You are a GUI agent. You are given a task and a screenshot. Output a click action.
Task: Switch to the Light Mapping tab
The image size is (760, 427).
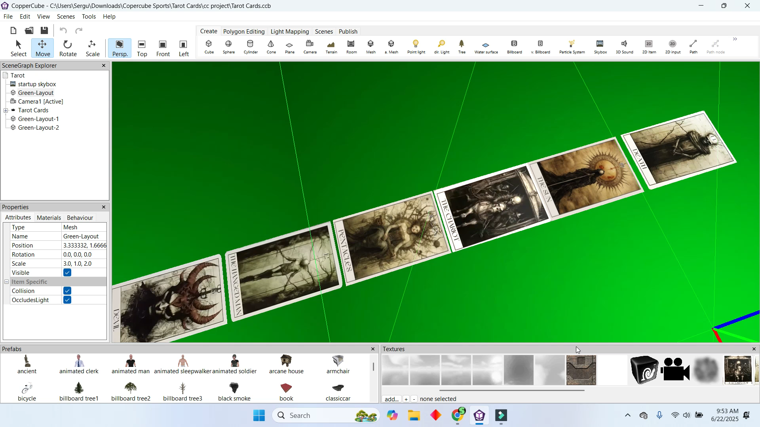click(x=290, y=32)
